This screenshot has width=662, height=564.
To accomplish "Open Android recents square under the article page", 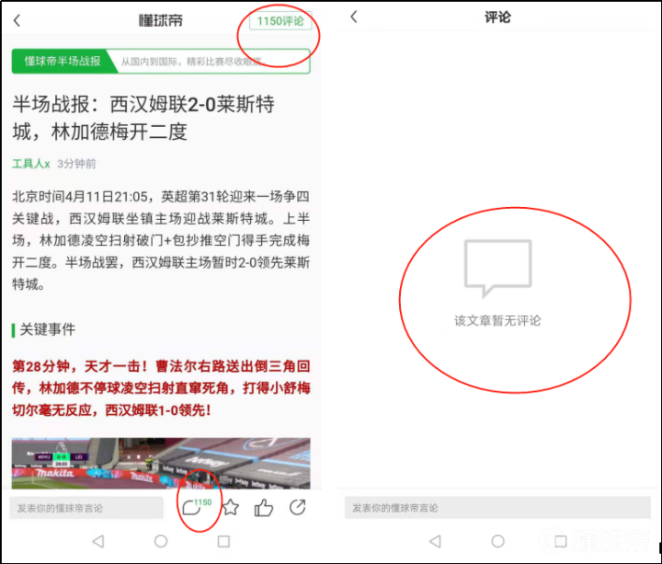I will pyautogui.click(x=223, y=542).
